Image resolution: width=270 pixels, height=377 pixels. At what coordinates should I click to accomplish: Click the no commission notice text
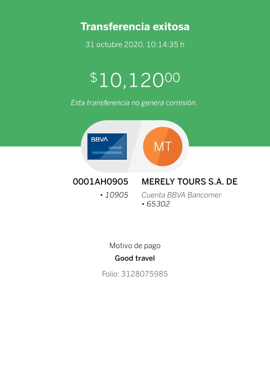coord(134,103)
